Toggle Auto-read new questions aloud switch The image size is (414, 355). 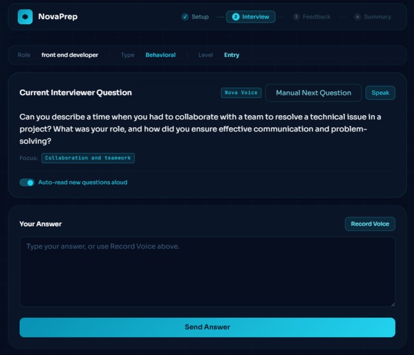coord(27,182)
